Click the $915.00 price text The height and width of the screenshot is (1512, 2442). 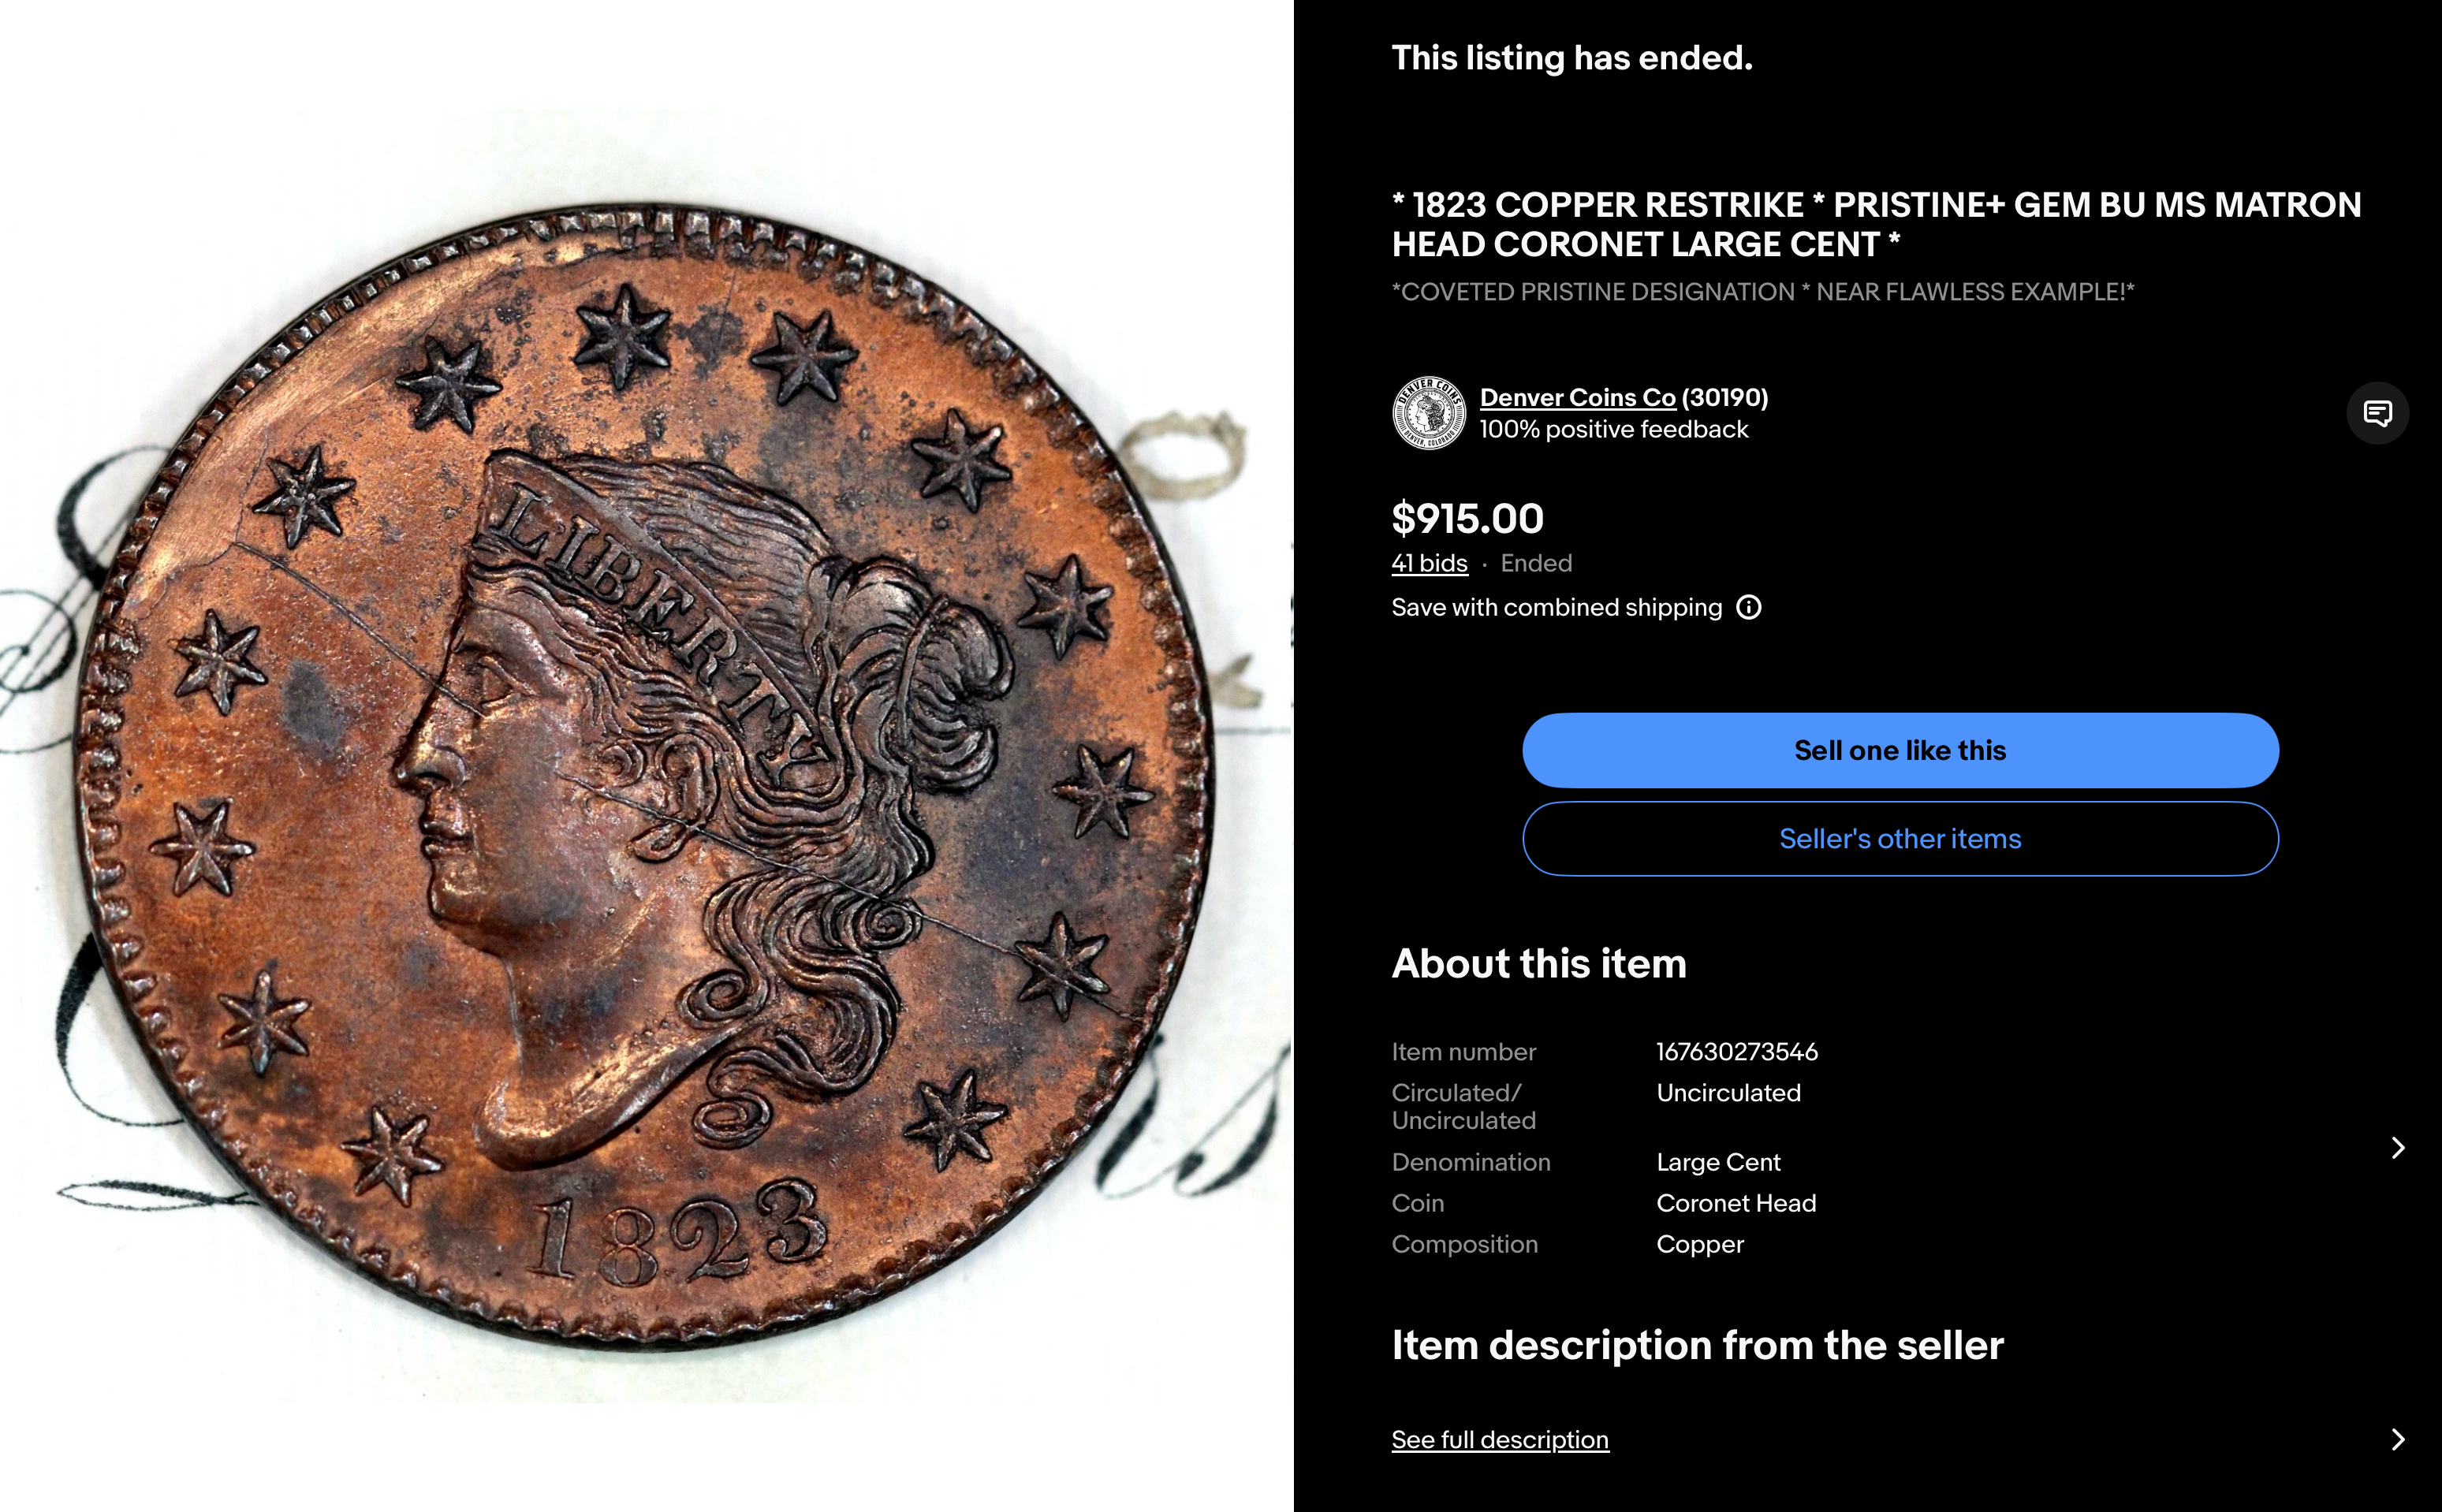coord(1468,518)
